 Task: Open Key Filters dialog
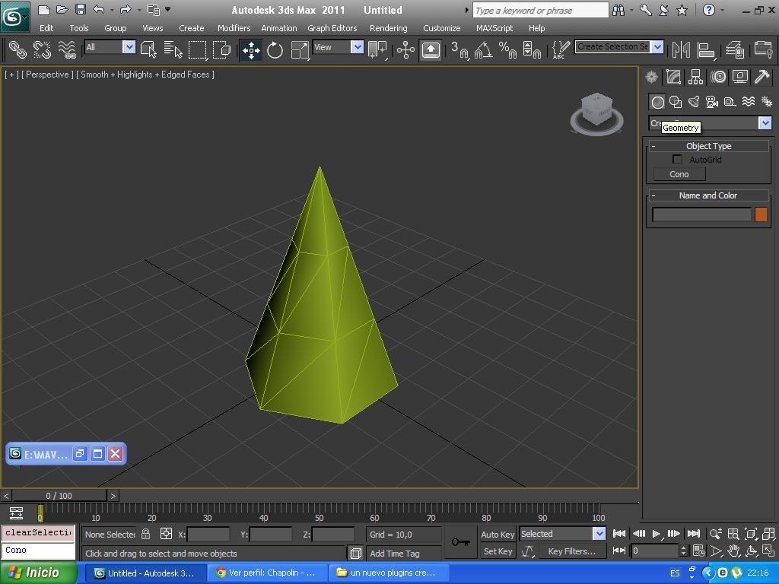point(572,551)
